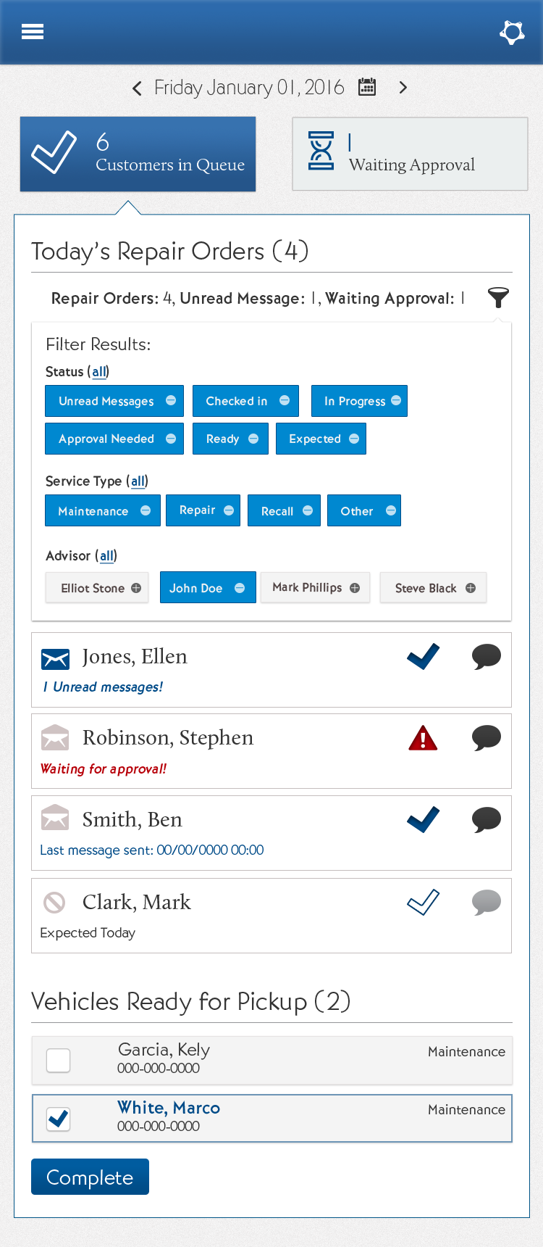The image size is (543, 1247).
Task: Click the Status "all" link
Action: pos(99,372)
